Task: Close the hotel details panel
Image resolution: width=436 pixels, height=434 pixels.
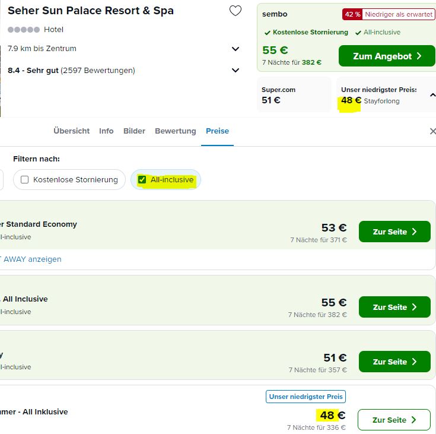Action: tap(432, 131)
